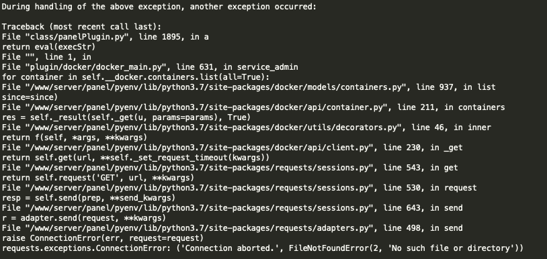
Task: Click the requests/adapters.py file path
Action: click(x=197, y=228)
